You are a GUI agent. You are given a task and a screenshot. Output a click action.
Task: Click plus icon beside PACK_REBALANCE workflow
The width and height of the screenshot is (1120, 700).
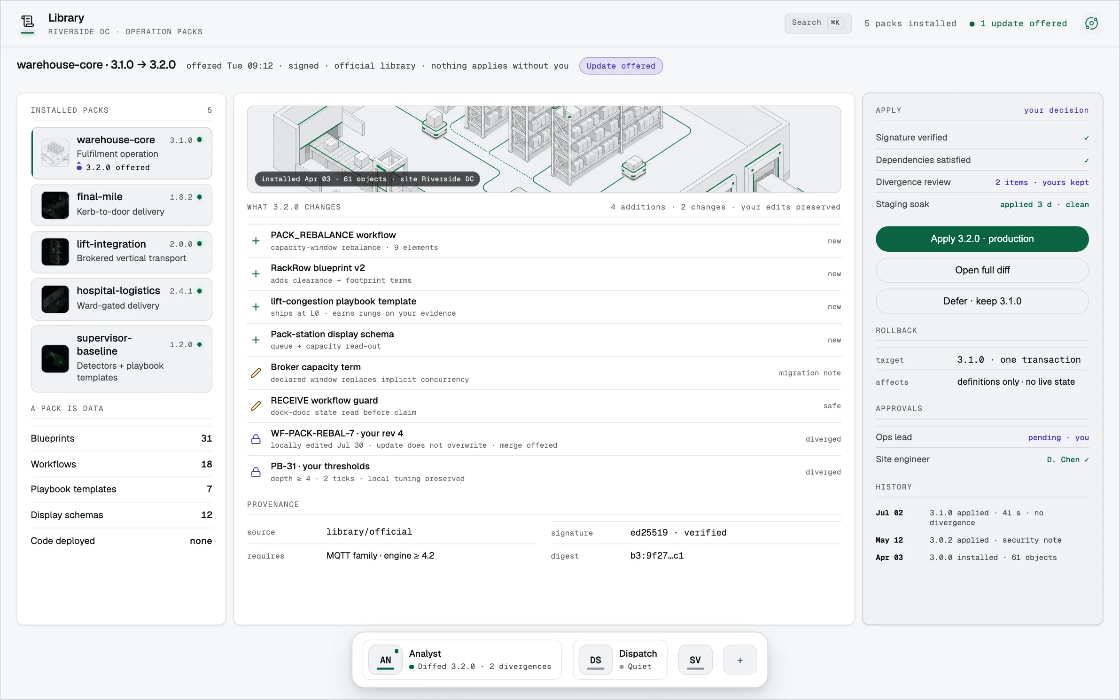click(x=256, y=241)
